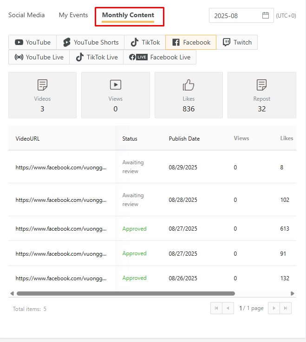Select the Twitch platform tab

(x=237, y=42)
